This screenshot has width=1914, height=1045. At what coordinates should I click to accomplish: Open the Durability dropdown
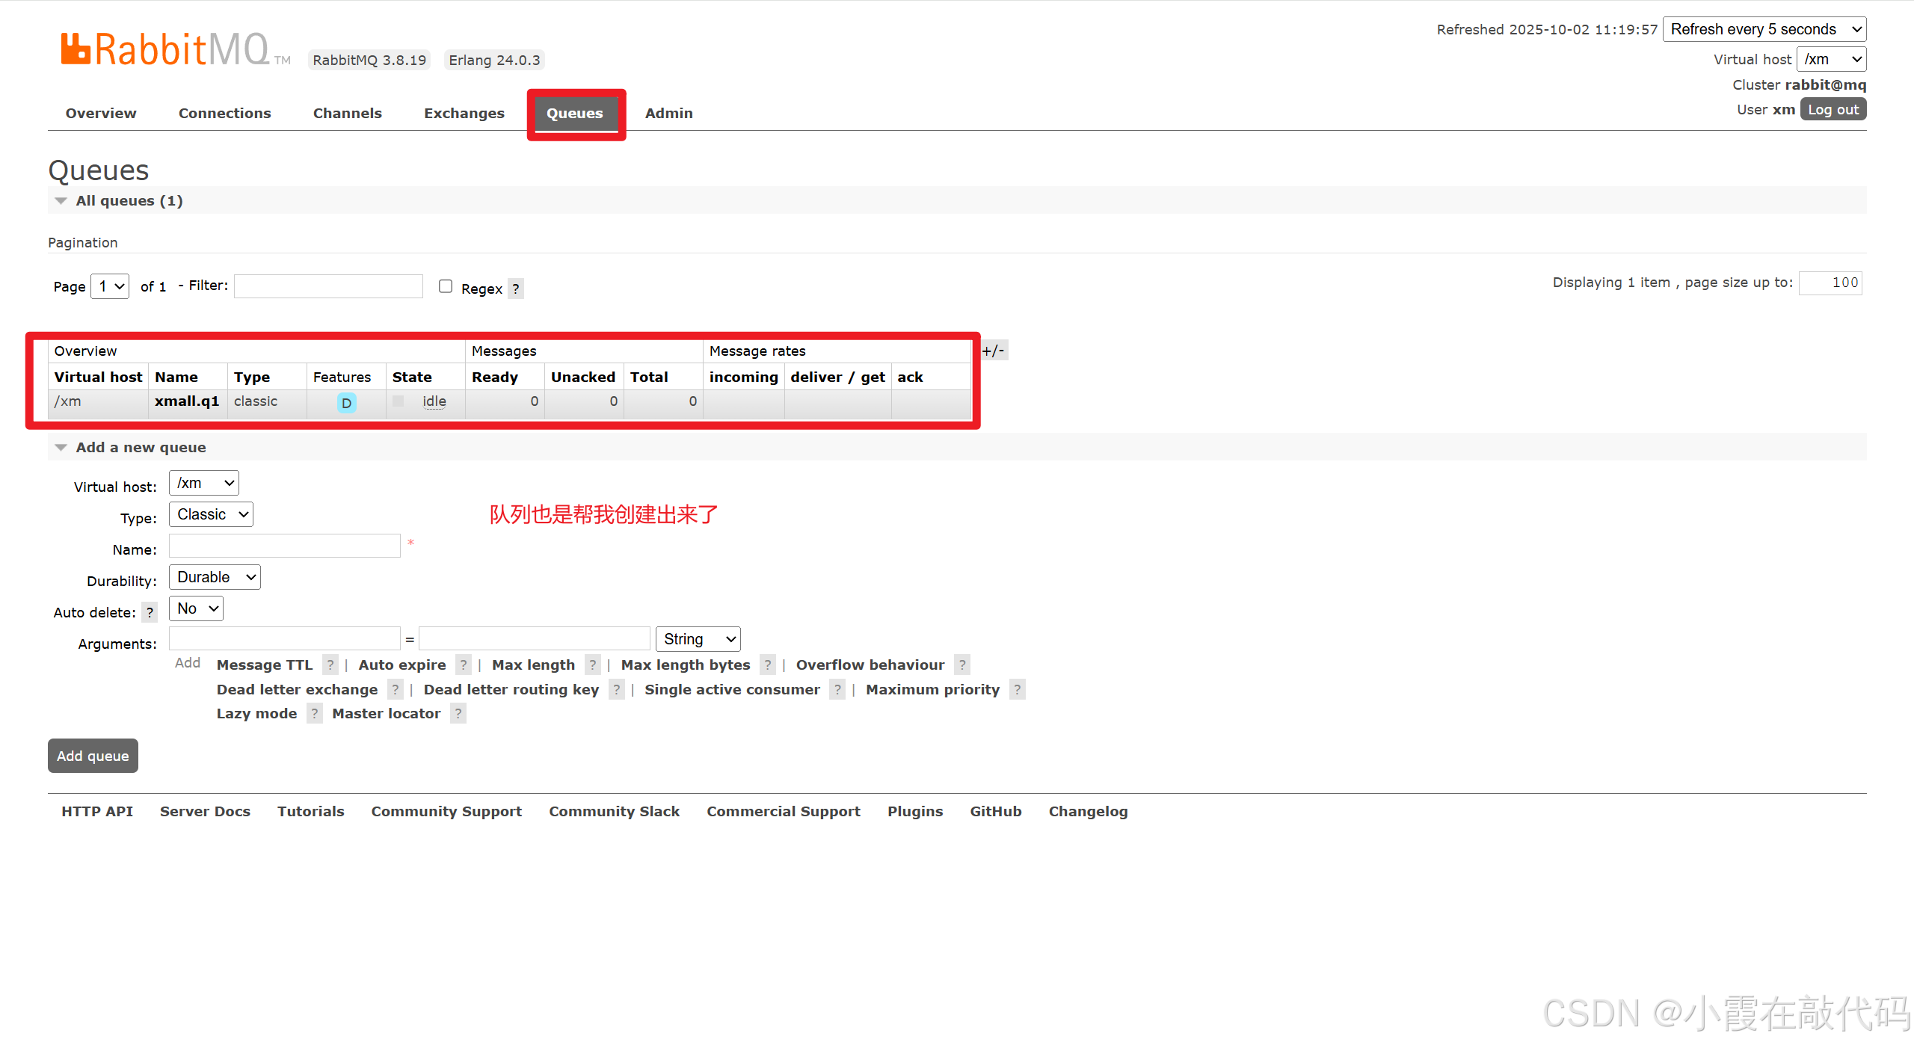pos(215,577)
